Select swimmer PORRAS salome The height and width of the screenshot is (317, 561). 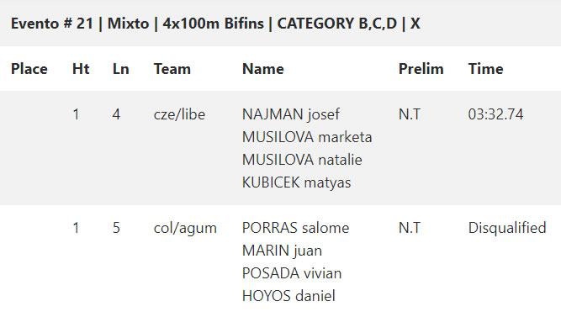pos(295,228)
